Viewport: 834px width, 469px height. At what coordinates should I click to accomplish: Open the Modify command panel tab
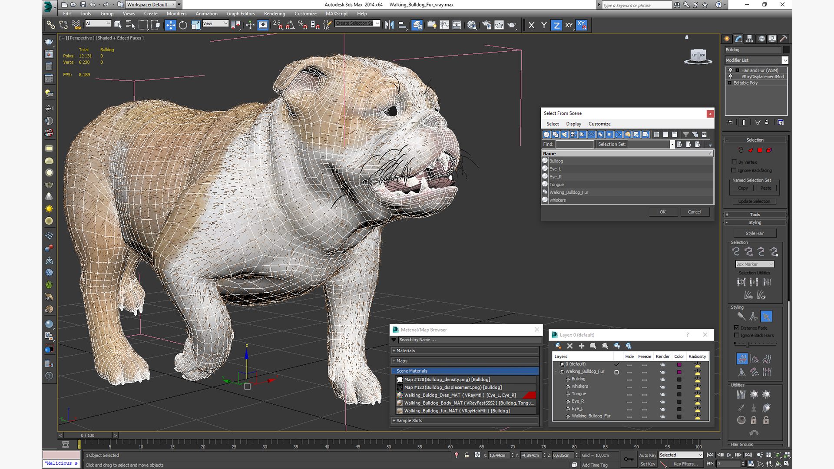[x=738, y=39]
